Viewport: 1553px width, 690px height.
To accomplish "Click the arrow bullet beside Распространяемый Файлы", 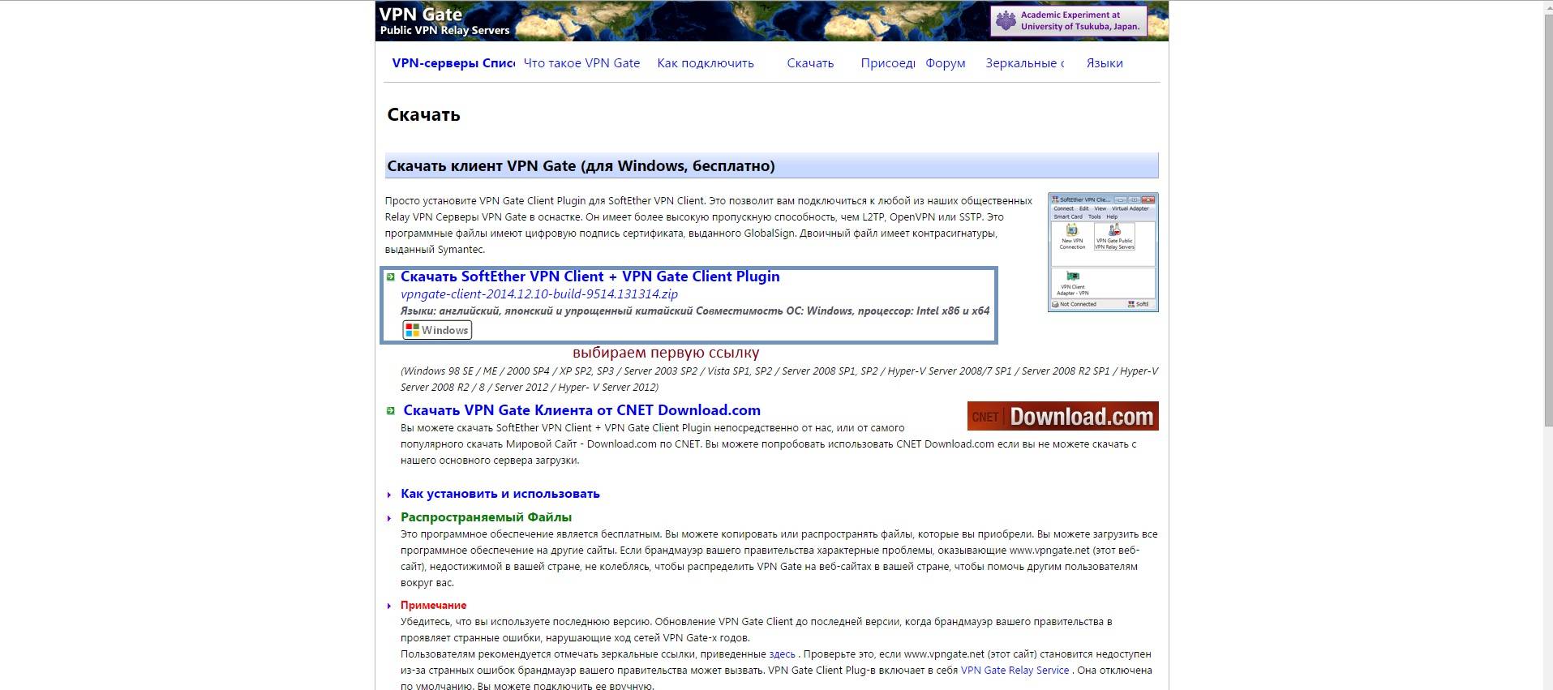I will click(390, 518).
